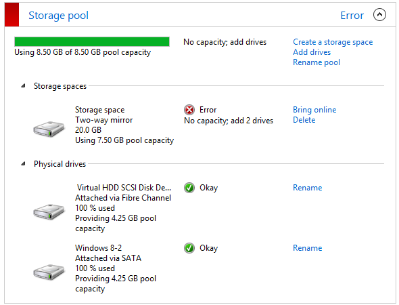Delete the storage space
Screen dimensions: 399x305
tap(304, 120)
